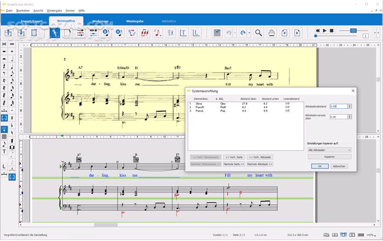Select the quarter rest in left palette

(x=4, y=66)
